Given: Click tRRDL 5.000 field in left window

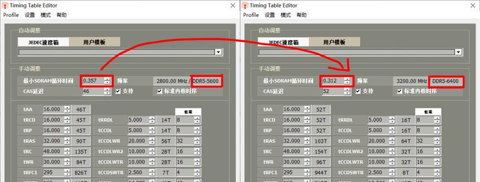Looking at the screenshot, I should pyautogui.click(x=138, y=120).
